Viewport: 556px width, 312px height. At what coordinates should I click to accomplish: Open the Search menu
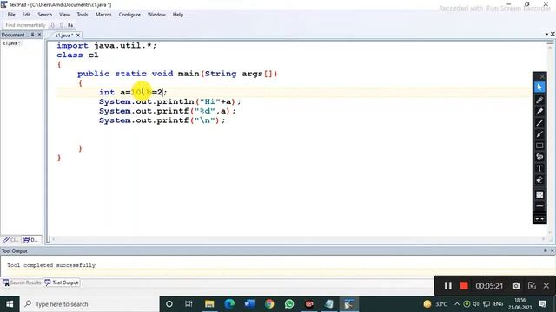tap(44, 15)
